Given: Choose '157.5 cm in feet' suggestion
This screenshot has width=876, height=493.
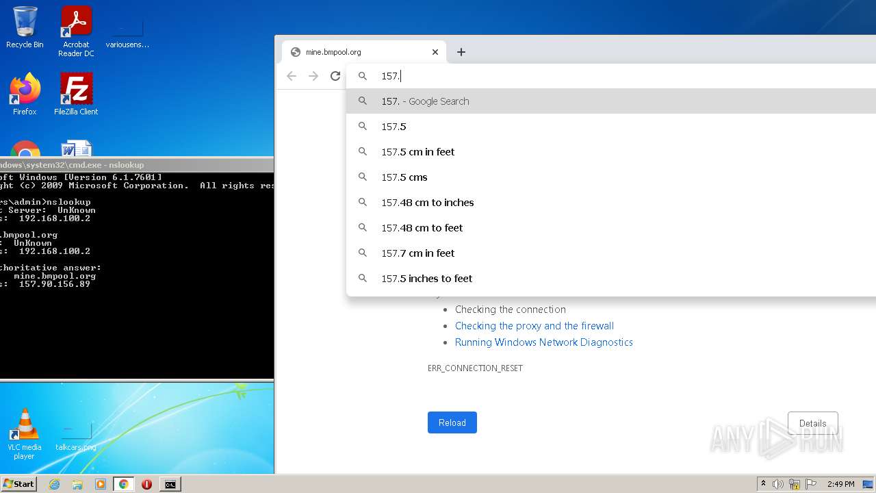Looking at the screenshot, I should (611, 152).
